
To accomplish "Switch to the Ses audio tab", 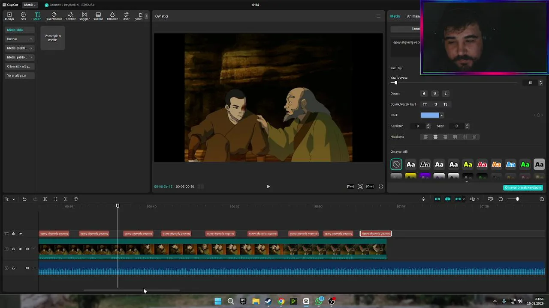I will 23,16.
